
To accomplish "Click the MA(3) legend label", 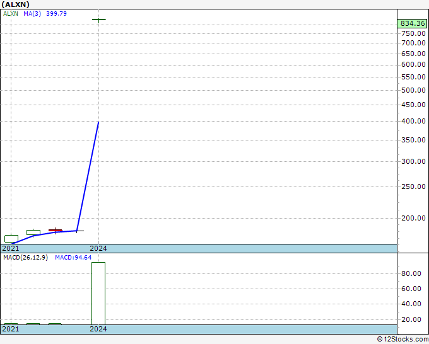I will pyautogui.click(x=32, y=14).
